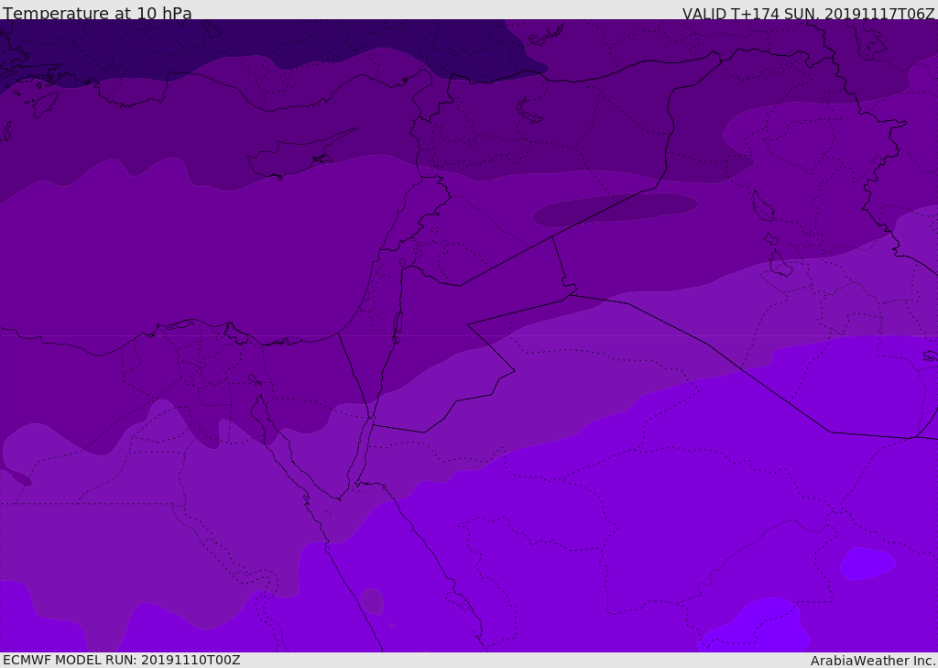Click the dark oval contour over Syria

pos(614,209)
